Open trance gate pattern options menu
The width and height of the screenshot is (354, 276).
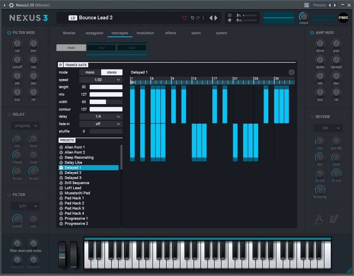291,72
